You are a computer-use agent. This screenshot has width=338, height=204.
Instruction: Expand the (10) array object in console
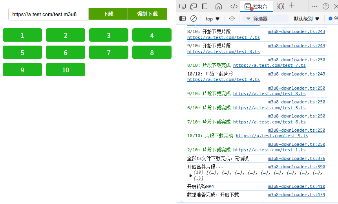click(190, 176)
